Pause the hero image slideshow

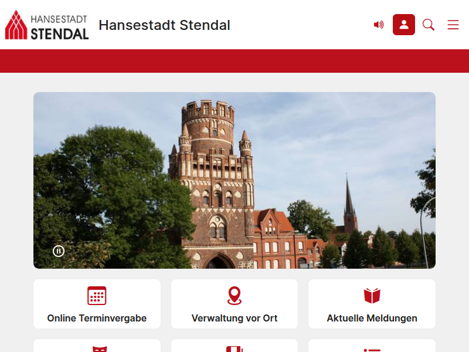tap(59, 251)
